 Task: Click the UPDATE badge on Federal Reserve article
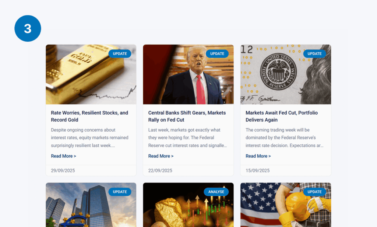[x=314, y=54]
